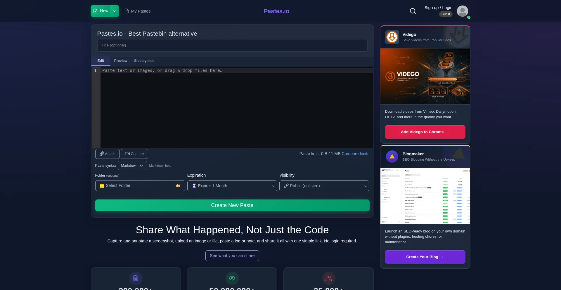Click the "Paste limit: 0 B / 1 MB" text
561x290 pixels.
320,154
